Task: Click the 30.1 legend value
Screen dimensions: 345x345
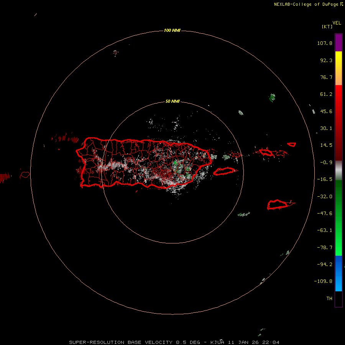Action: [x=326, y=128]
